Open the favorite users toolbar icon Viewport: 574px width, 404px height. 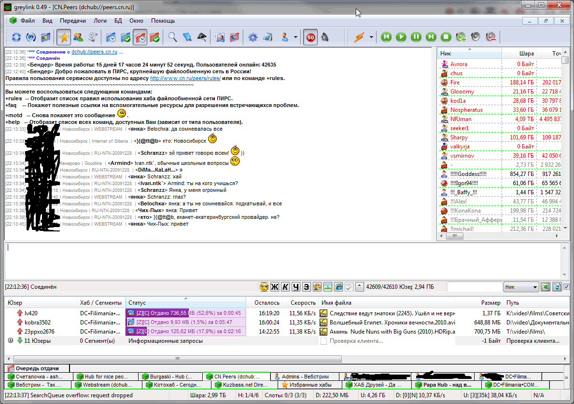click(78, 37)
